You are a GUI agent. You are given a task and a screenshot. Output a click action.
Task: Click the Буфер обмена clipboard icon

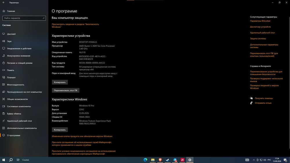pos(3,113)
